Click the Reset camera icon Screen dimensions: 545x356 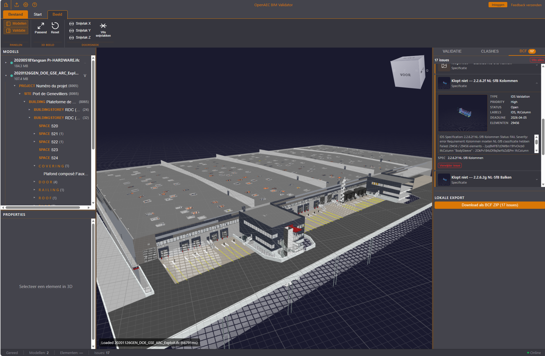point(55,27)
